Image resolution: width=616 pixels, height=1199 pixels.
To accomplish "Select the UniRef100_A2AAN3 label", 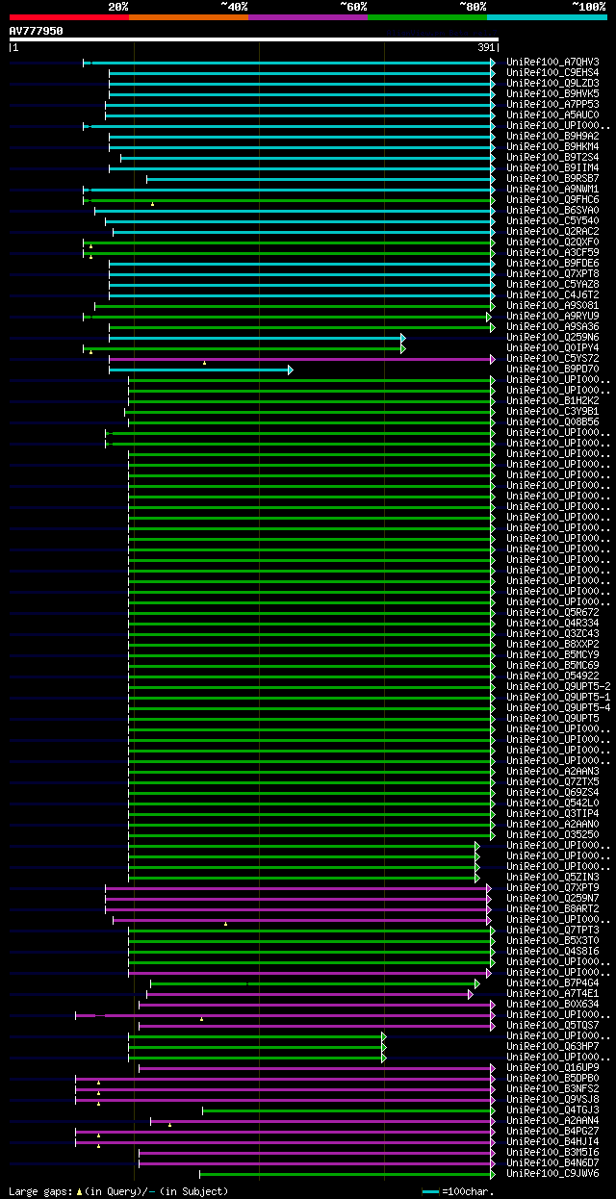I will click(x=552, y=771).
